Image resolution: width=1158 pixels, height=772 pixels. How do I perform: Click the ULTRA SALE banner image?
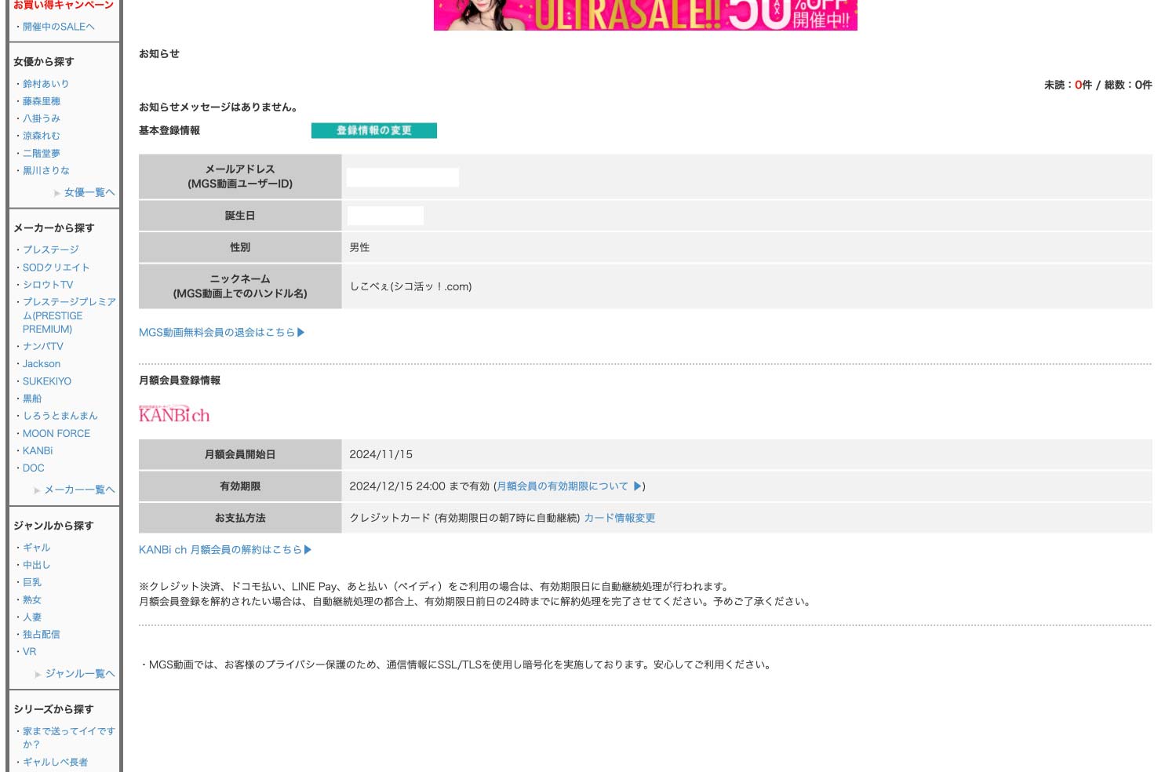(645, 15)
